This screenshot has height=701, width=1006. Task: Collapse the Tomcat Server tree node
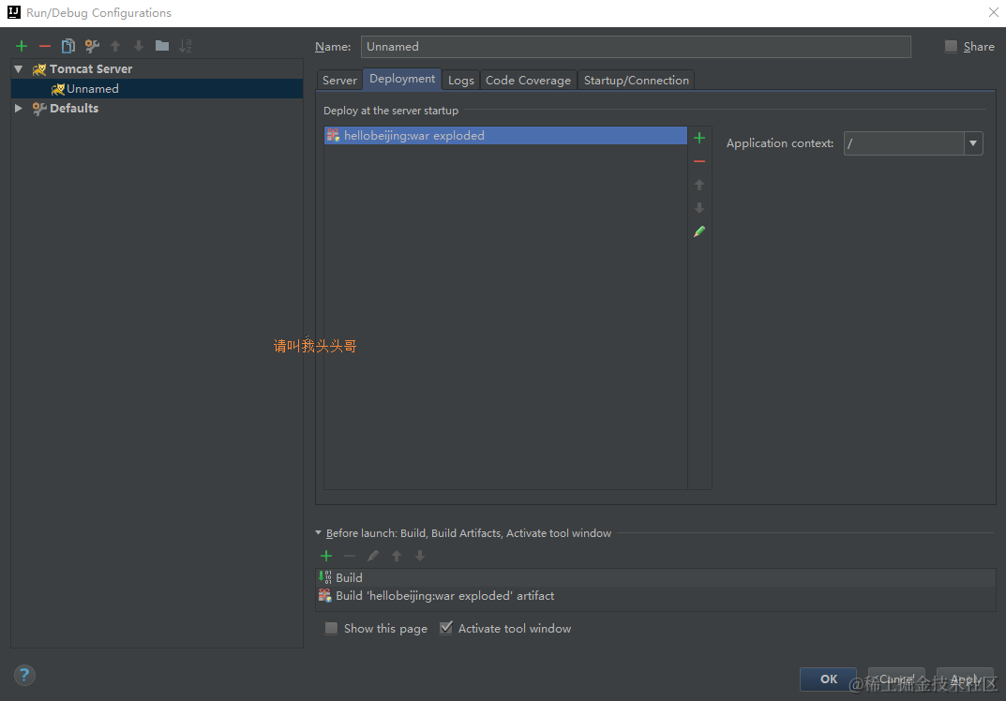tap(18, 68)
